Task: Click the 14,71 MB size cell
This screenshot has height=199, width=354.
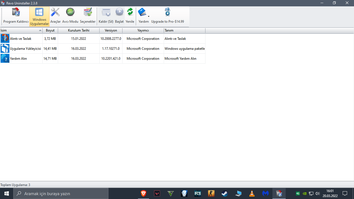Action: (50, 59)
